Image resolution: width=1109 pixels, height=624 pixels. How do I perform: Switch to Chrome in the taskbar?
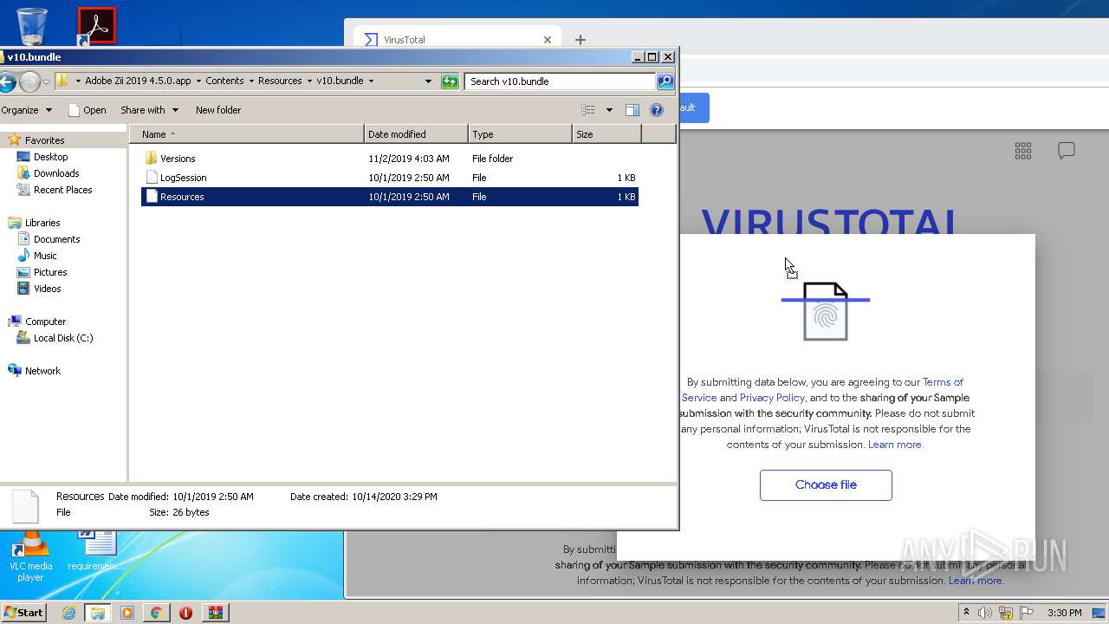[156, 613]
